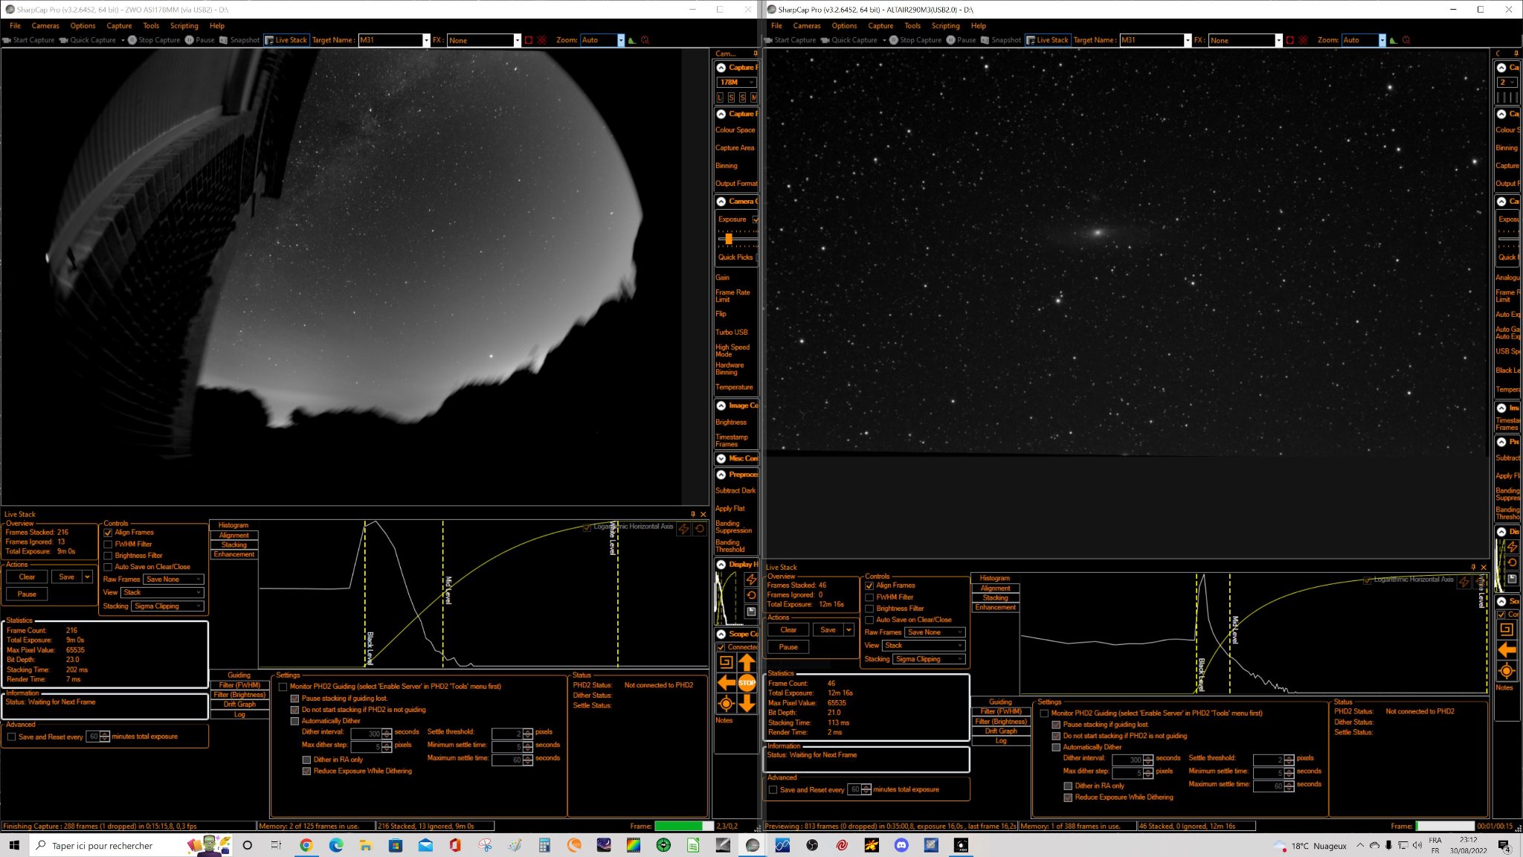Enable Auto Save on Clear/Close in left window
The image size is (1523, 857).
click(108, 567)
